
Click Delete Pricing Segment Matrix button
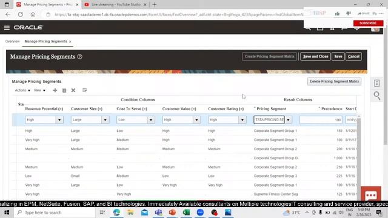coord(334,81)
